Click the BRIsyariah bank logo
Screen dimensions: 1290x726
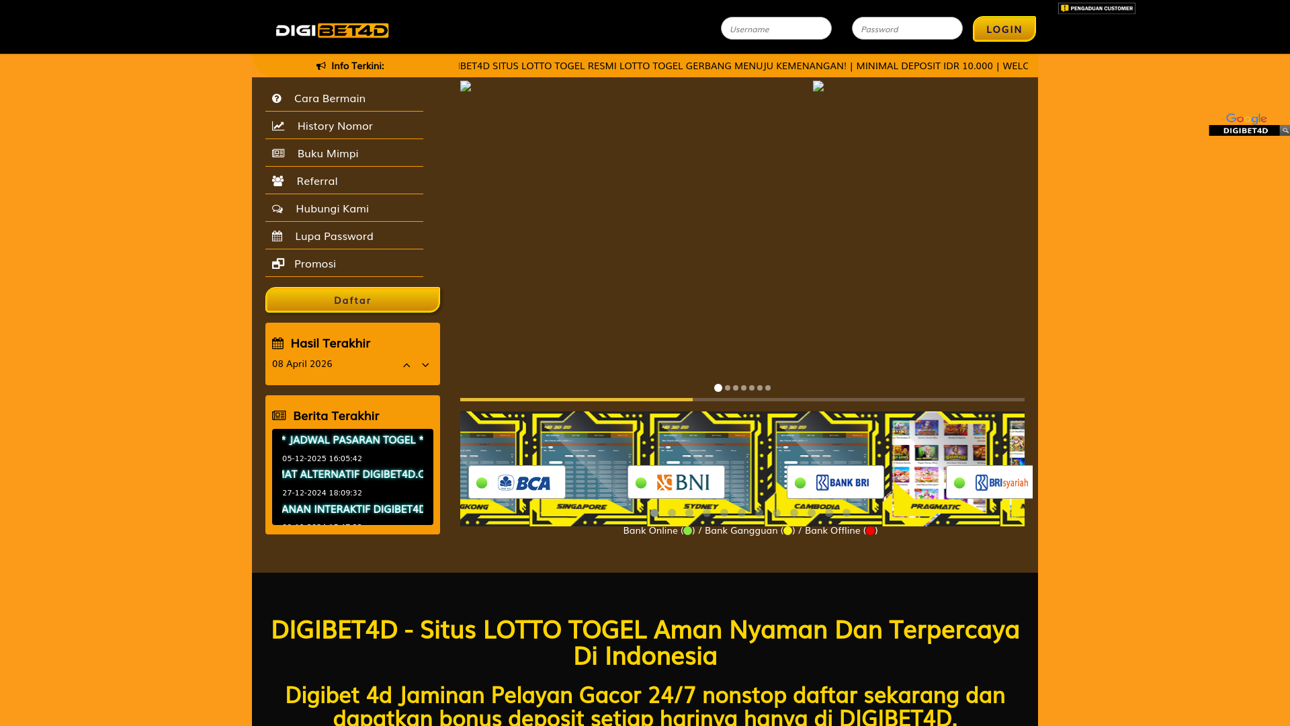(x=1002, y=483)
